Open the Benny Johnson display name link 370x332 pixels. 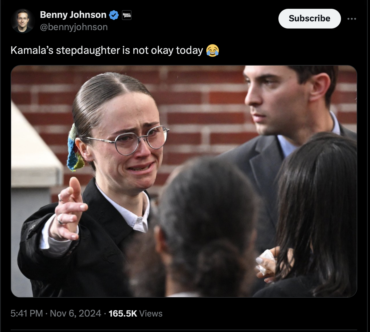pyautogui.click(x=73, y=15)
